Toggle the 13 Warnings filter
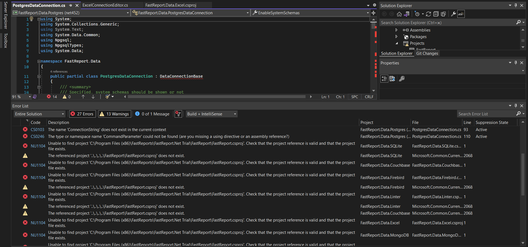Image resolution: width=528 pixels, height=247 pixels. (x=114, y=114)
